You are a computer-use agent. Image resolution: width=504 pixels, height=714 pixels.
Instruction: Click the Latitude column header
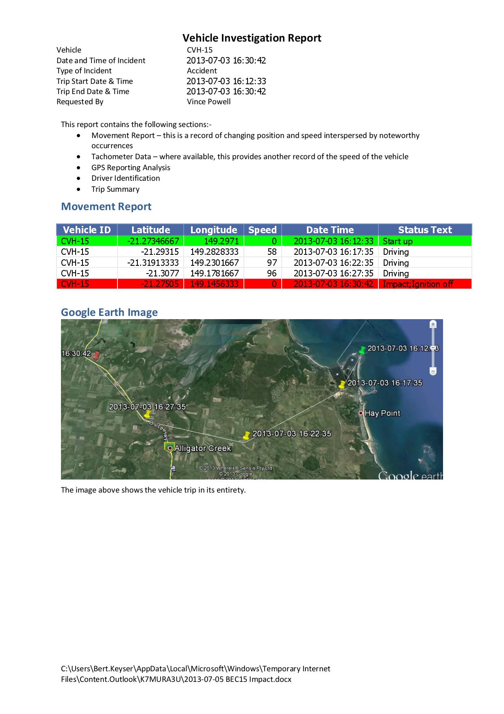pos(150,230)
